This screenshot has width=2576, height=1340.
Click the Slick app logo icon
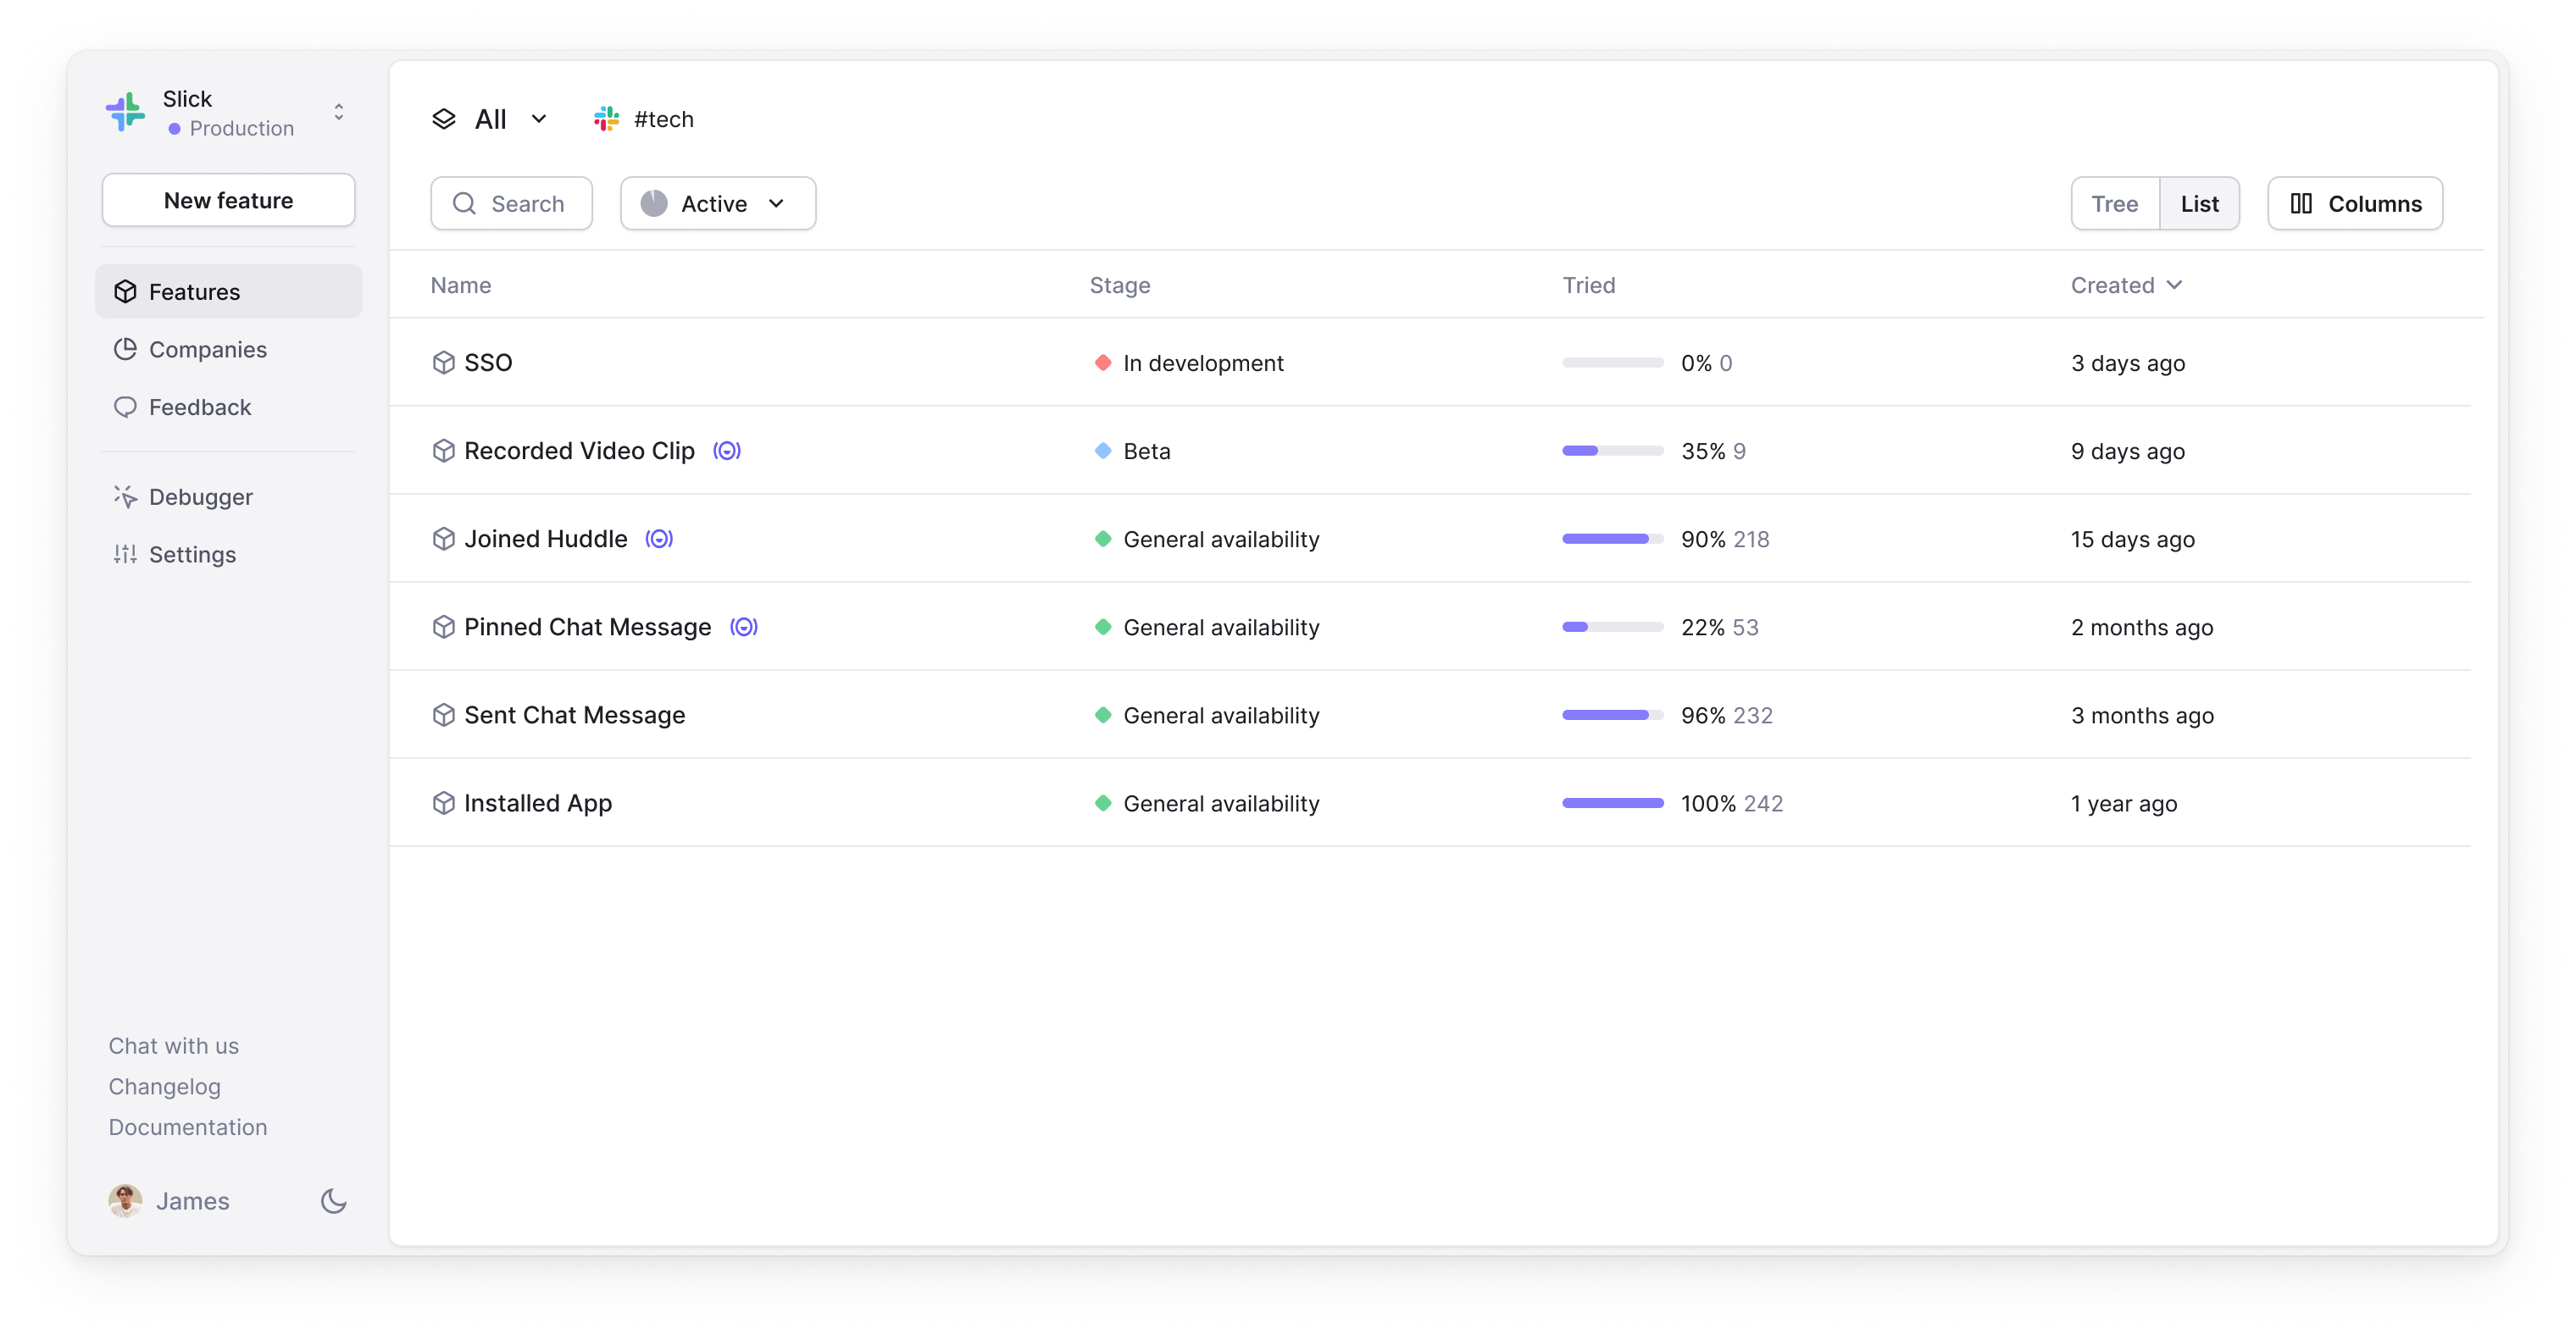click(126, 112)
